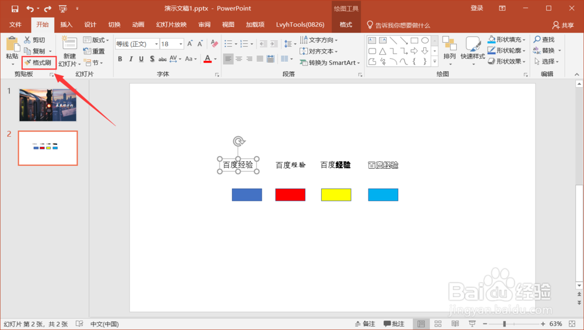Activate the 格式刷 format painter

tap(38, 62)
